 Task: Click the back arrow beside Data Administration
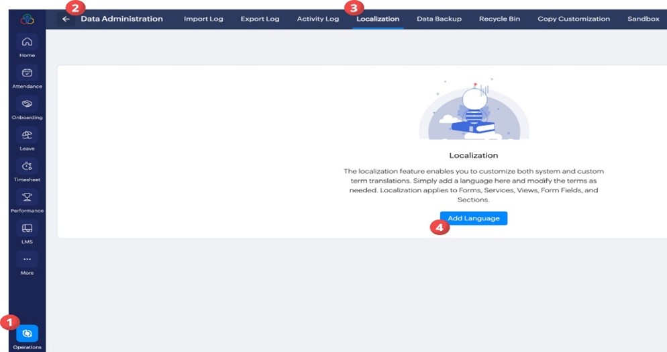click(66, 19)
